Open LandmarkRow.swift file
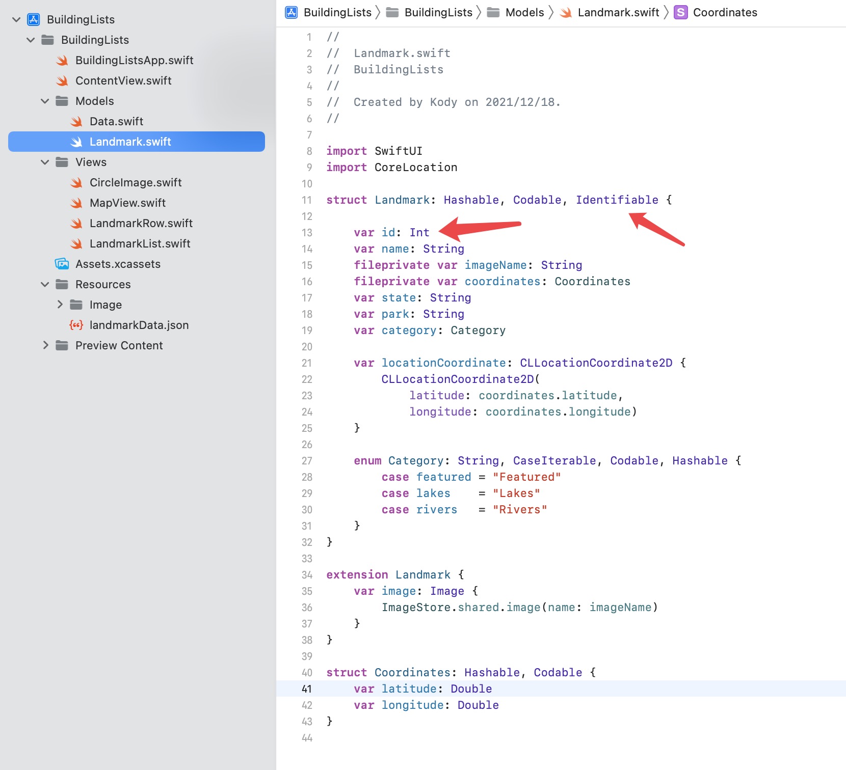846x770 pixels. 141,223
